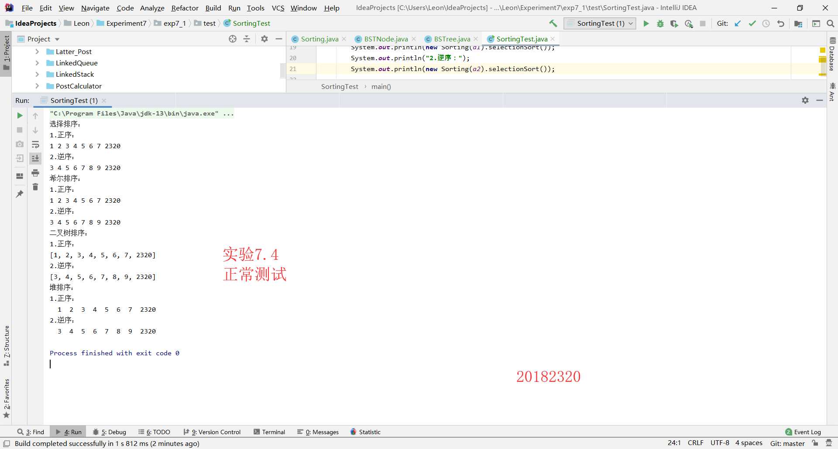The width and height of the screenshot is (838, 449).
Task: Toggle scroll to end in the Run console
Action: 35,158
